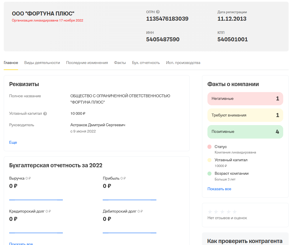Switch to the Последние изменения tab

(87, 63)
